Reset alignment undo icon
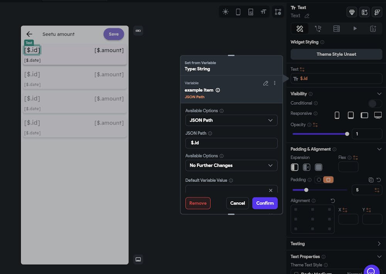386x274 pixels. pyautogui.click(x=333, y=201)
